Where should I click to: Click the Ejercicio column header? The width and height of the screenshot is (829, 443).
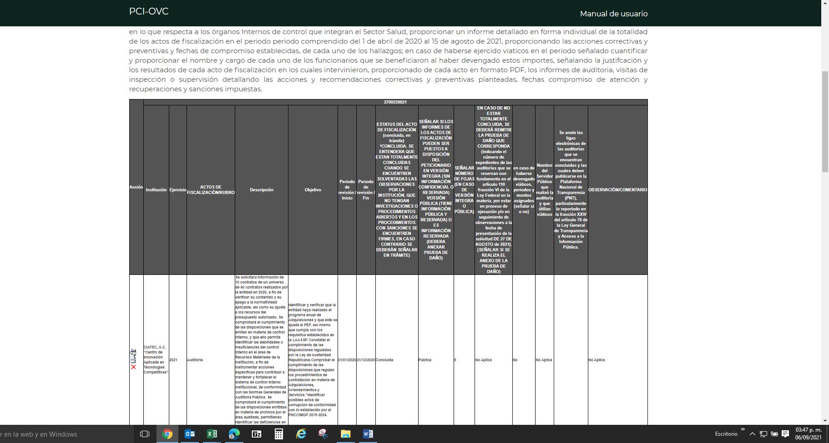point(178,190)
